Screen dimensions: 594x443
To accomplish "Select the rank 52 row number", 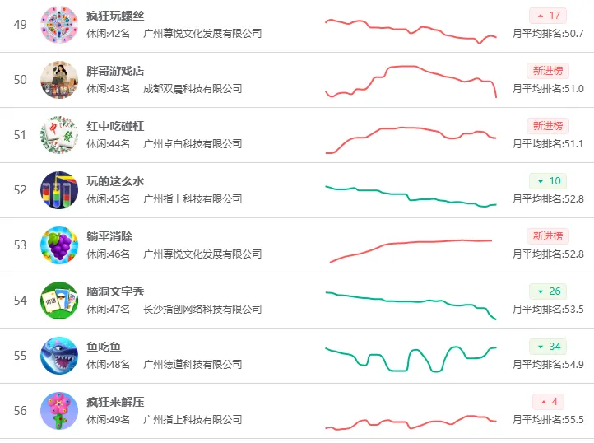I will [x=21, y=190].
